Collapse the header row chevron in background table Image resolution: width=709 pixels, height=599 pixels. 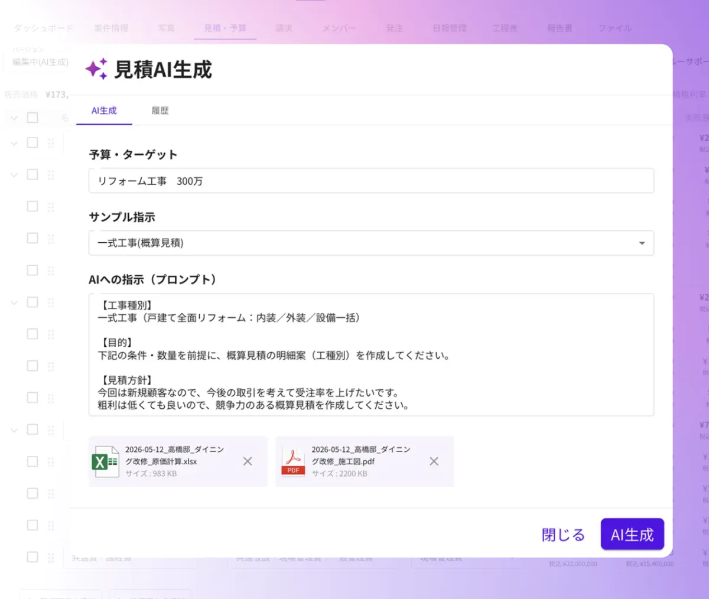pos(14,118)
